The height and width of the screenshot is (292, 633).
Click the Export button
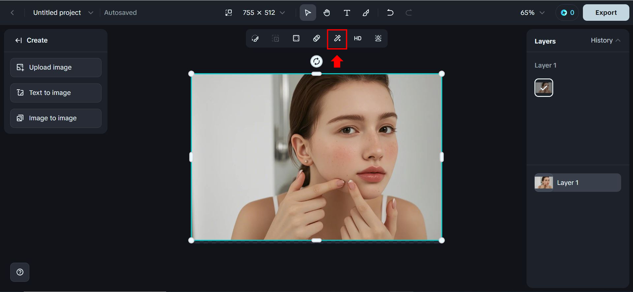[606, 13]
